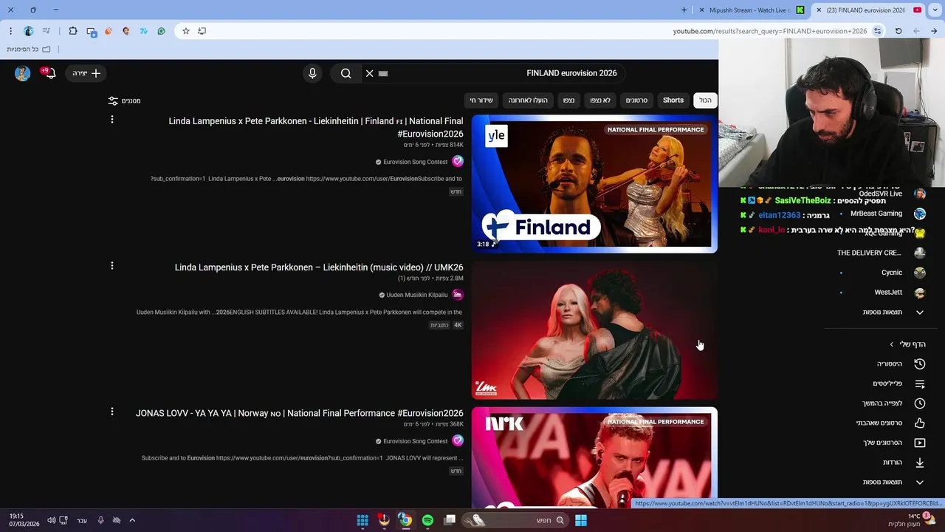The image size is (945, 532).
Task: Open Eurovision Song Contest channel under Finland video
Action: coord(416,162)
